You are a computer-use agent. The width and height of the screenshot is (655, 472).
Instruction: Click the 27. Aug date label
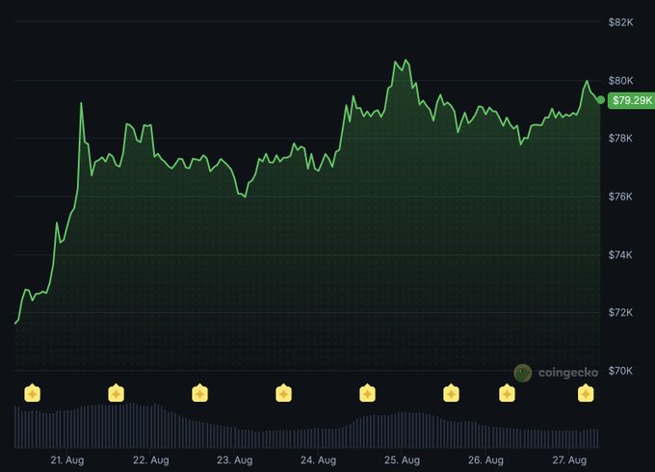[570, 460]
